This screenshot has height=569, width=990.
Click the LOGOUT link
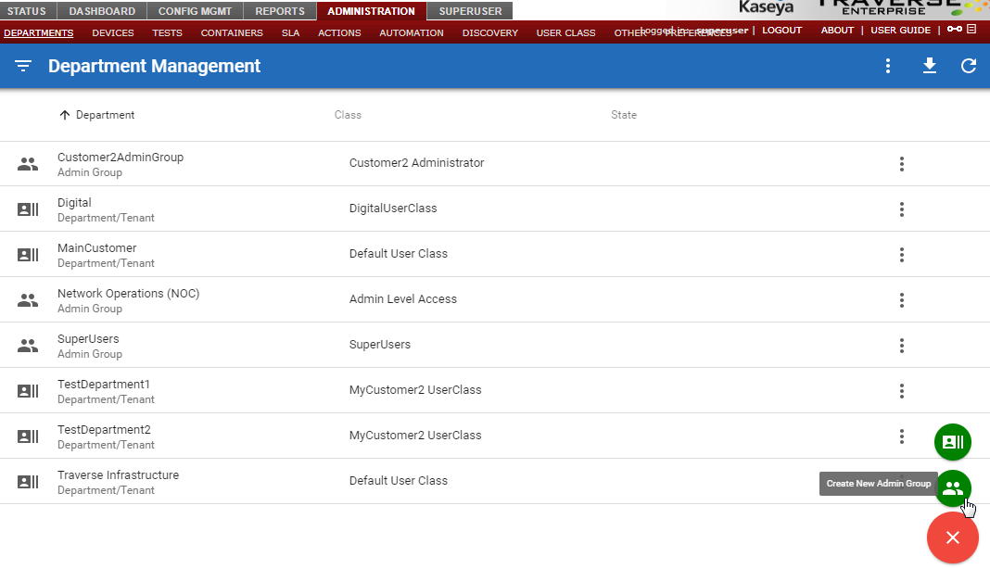781,31
